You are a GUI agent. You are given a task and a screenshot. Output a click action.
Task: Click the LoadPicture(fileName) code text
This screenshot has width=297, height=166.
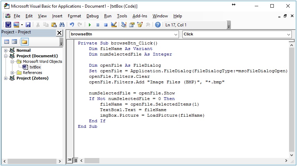coord(176,115)
